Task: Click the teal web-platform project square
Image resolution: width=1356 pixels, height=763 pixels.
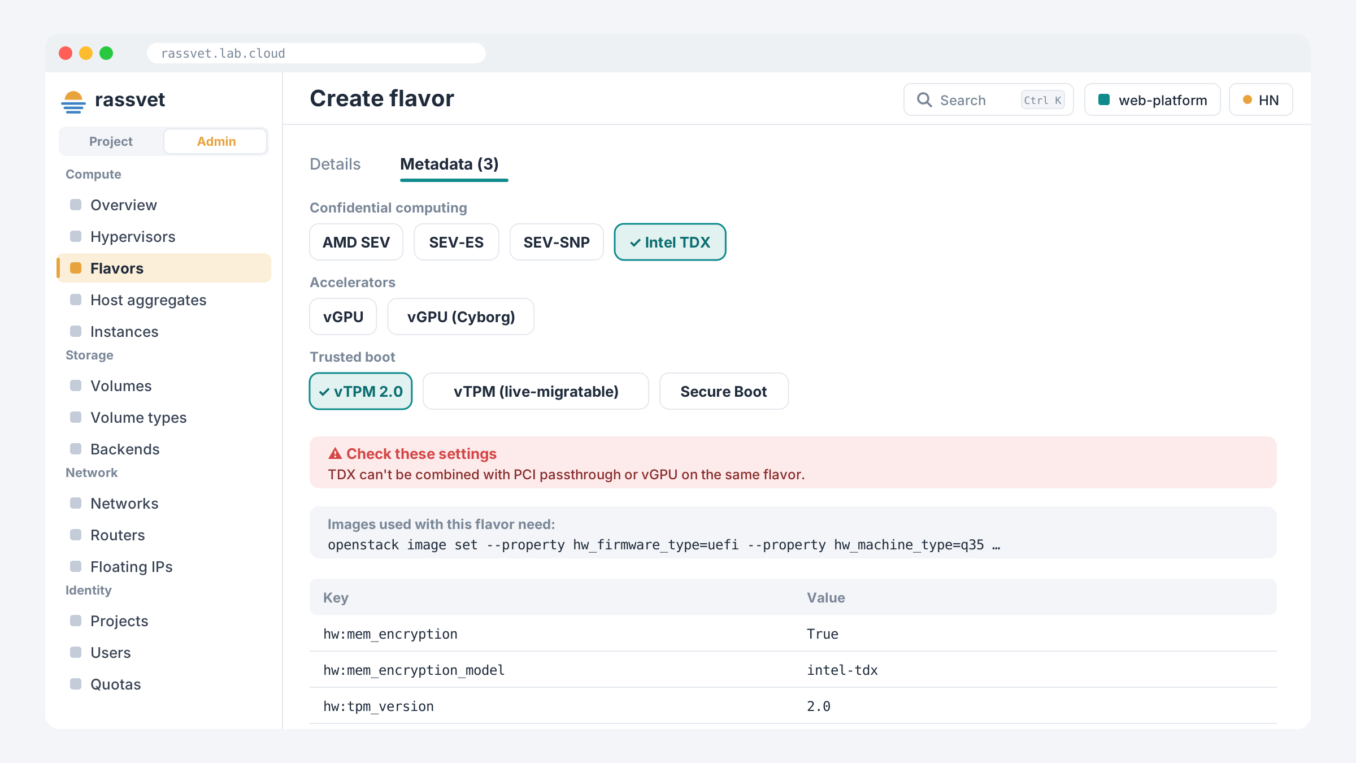Action: pyautogui.click(x=1104, y=100)
